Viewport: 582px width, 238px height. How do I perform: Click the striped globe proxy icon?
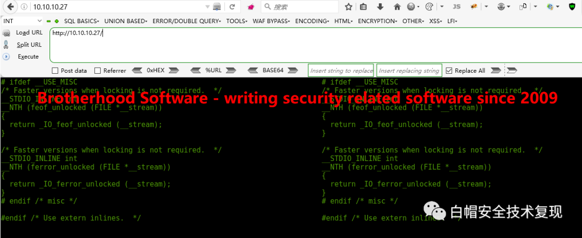coord(501,6)
